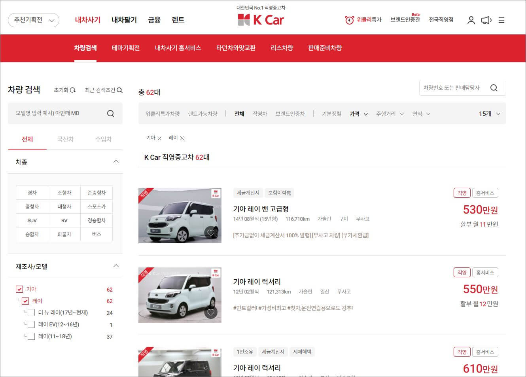
Task: Click 홈서비스 badge on 530만원 listing
Action: coord(485,193)
